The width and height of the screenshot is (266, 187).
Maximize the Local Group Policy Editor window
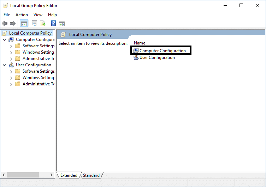pyautogui.click(x=241, y=5)
